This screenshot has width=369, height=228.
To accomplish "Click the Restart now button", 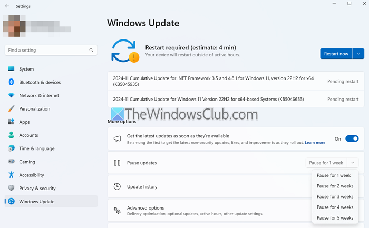I will 336,54.
